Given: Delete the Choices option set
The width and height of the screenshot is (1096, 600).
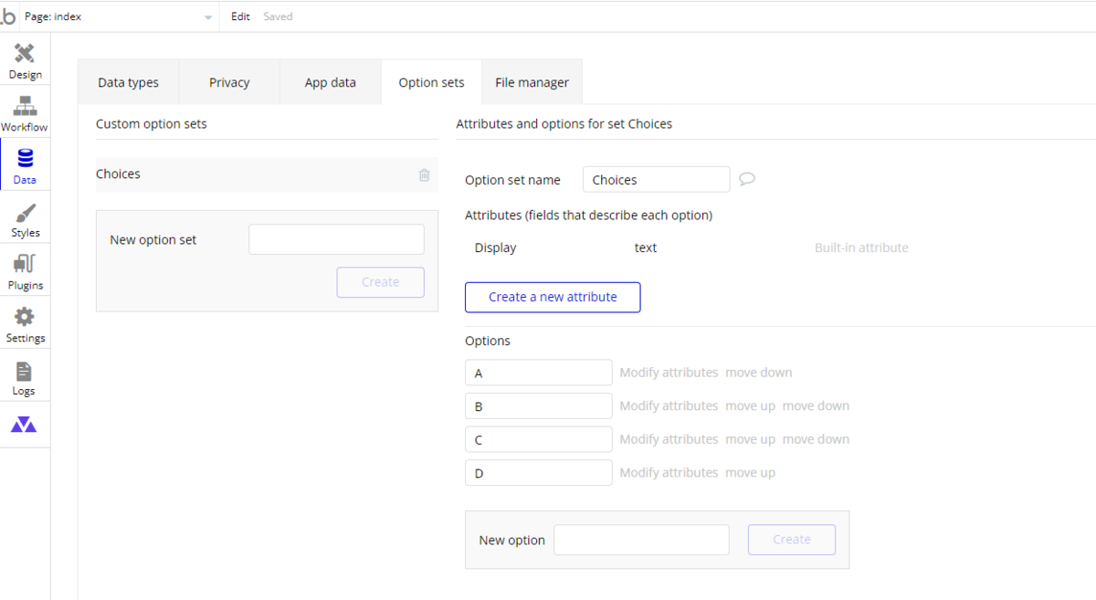Looking at the screenshot, I should (424, 174).
